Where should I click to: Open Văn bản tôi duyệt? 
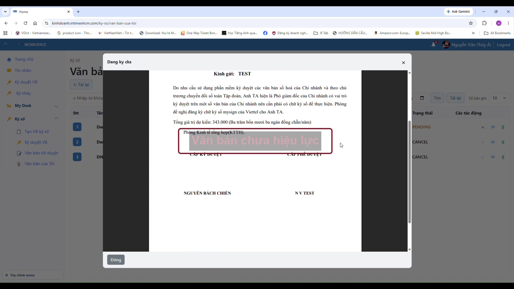[41, 153]
